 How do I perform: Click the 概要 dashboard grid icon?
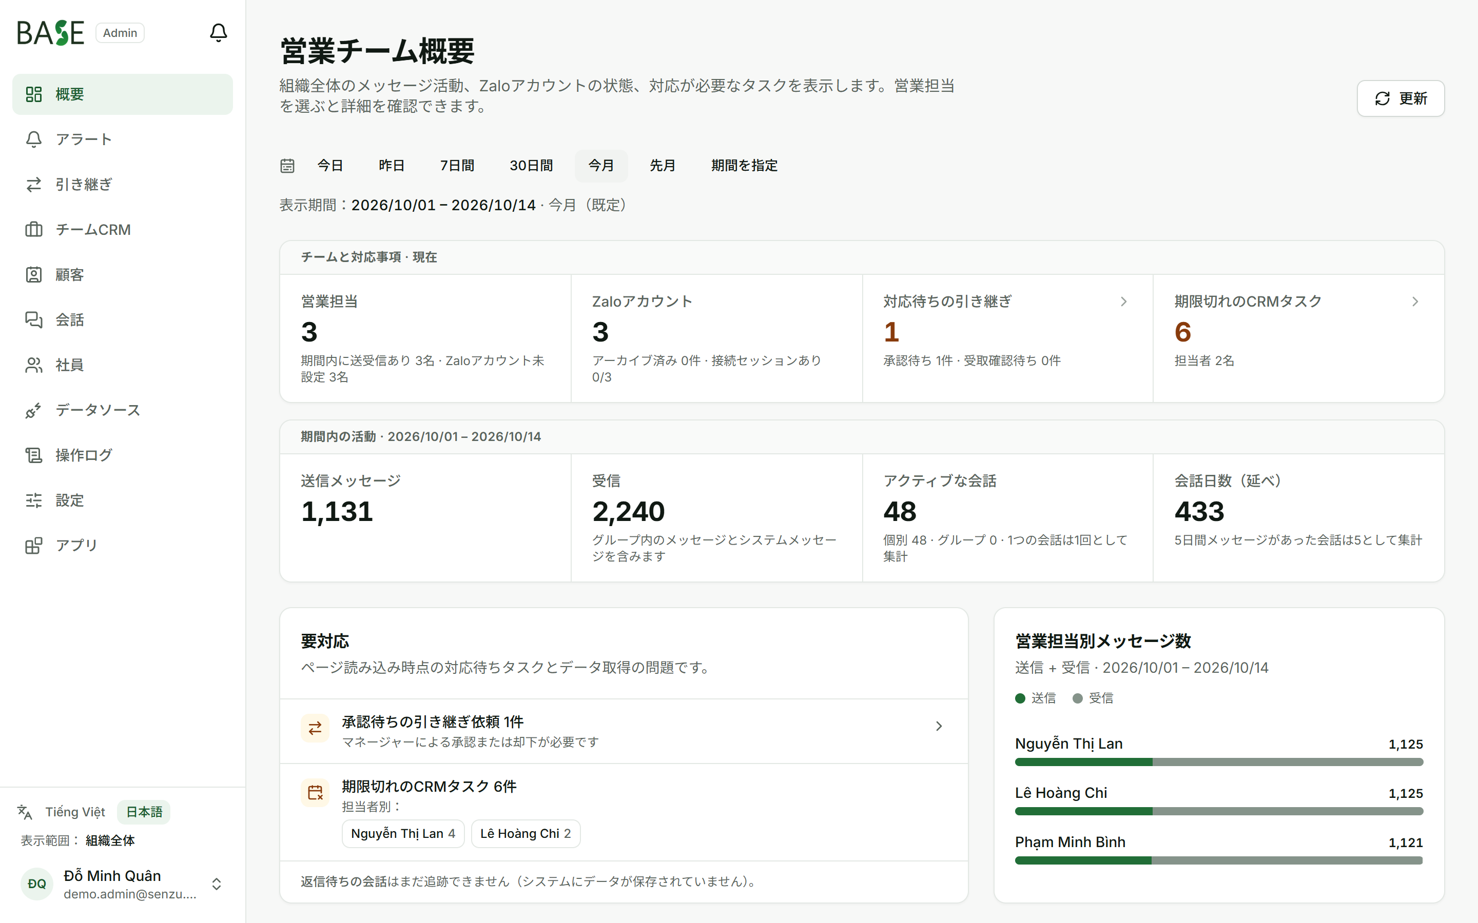(x=33, y=94)
